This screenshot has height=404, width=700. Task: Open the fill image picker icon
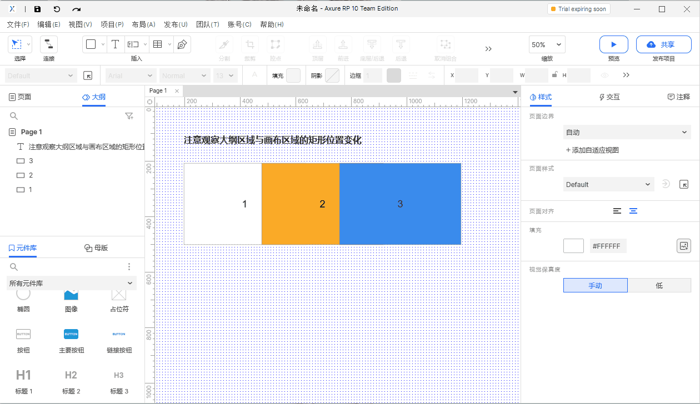click(684, 246)
